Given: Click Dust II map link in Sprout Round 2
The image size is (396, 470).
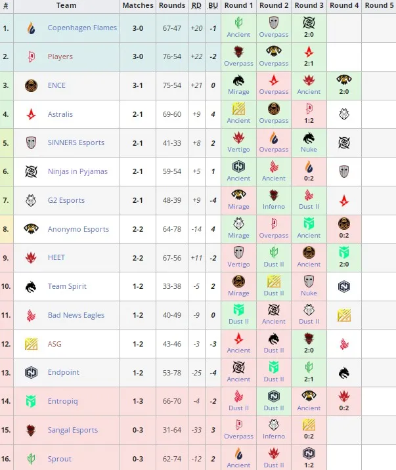Looking at the screenshot, I should point(274,465).
